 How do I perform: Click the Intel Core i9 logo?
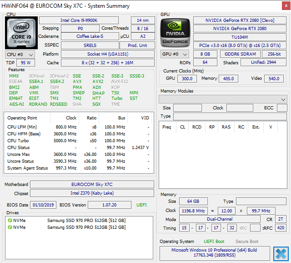click(x=21, y=33)
